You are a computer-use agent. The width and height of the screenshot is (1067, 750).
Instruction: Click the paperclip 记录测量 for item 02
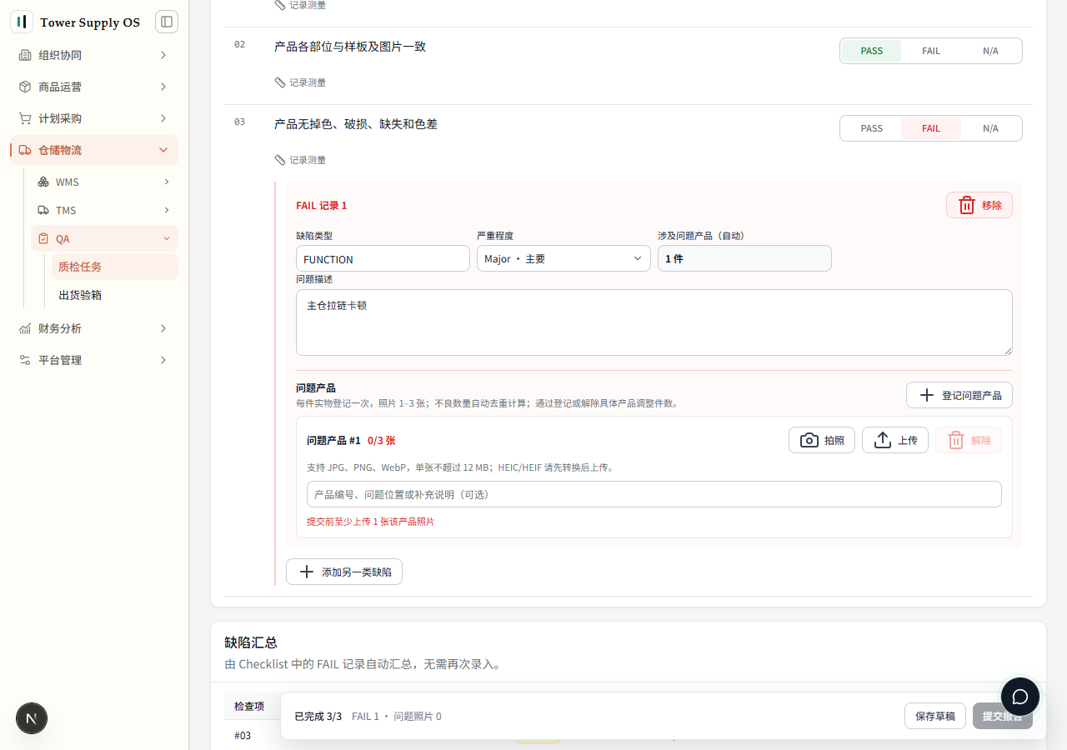click(x=300, y=82)
